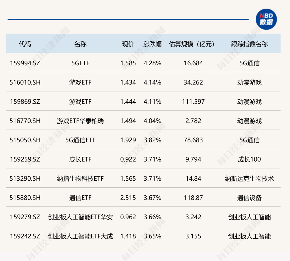Click the 代码 column header
Image resolution: width=290 pixels, height=261 pixels.
(25, 44)
